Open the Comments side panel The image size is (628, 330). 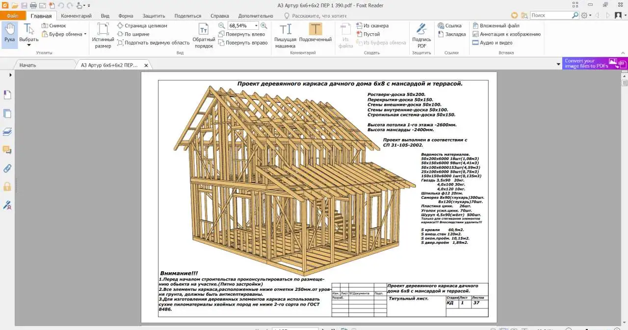click(x=7, y=150)
